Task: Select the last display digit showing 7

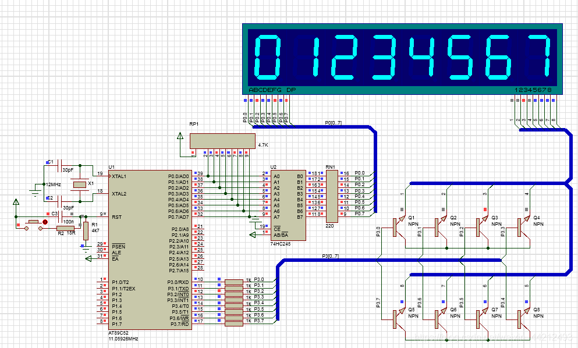Action: [540, 57]
